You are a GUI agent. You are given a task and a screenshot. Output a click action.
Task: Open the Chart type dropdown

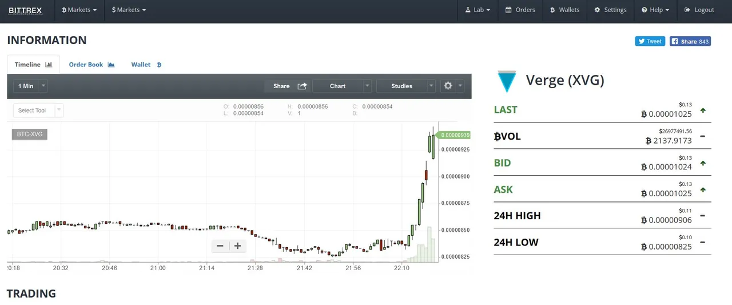pos(343,86)
